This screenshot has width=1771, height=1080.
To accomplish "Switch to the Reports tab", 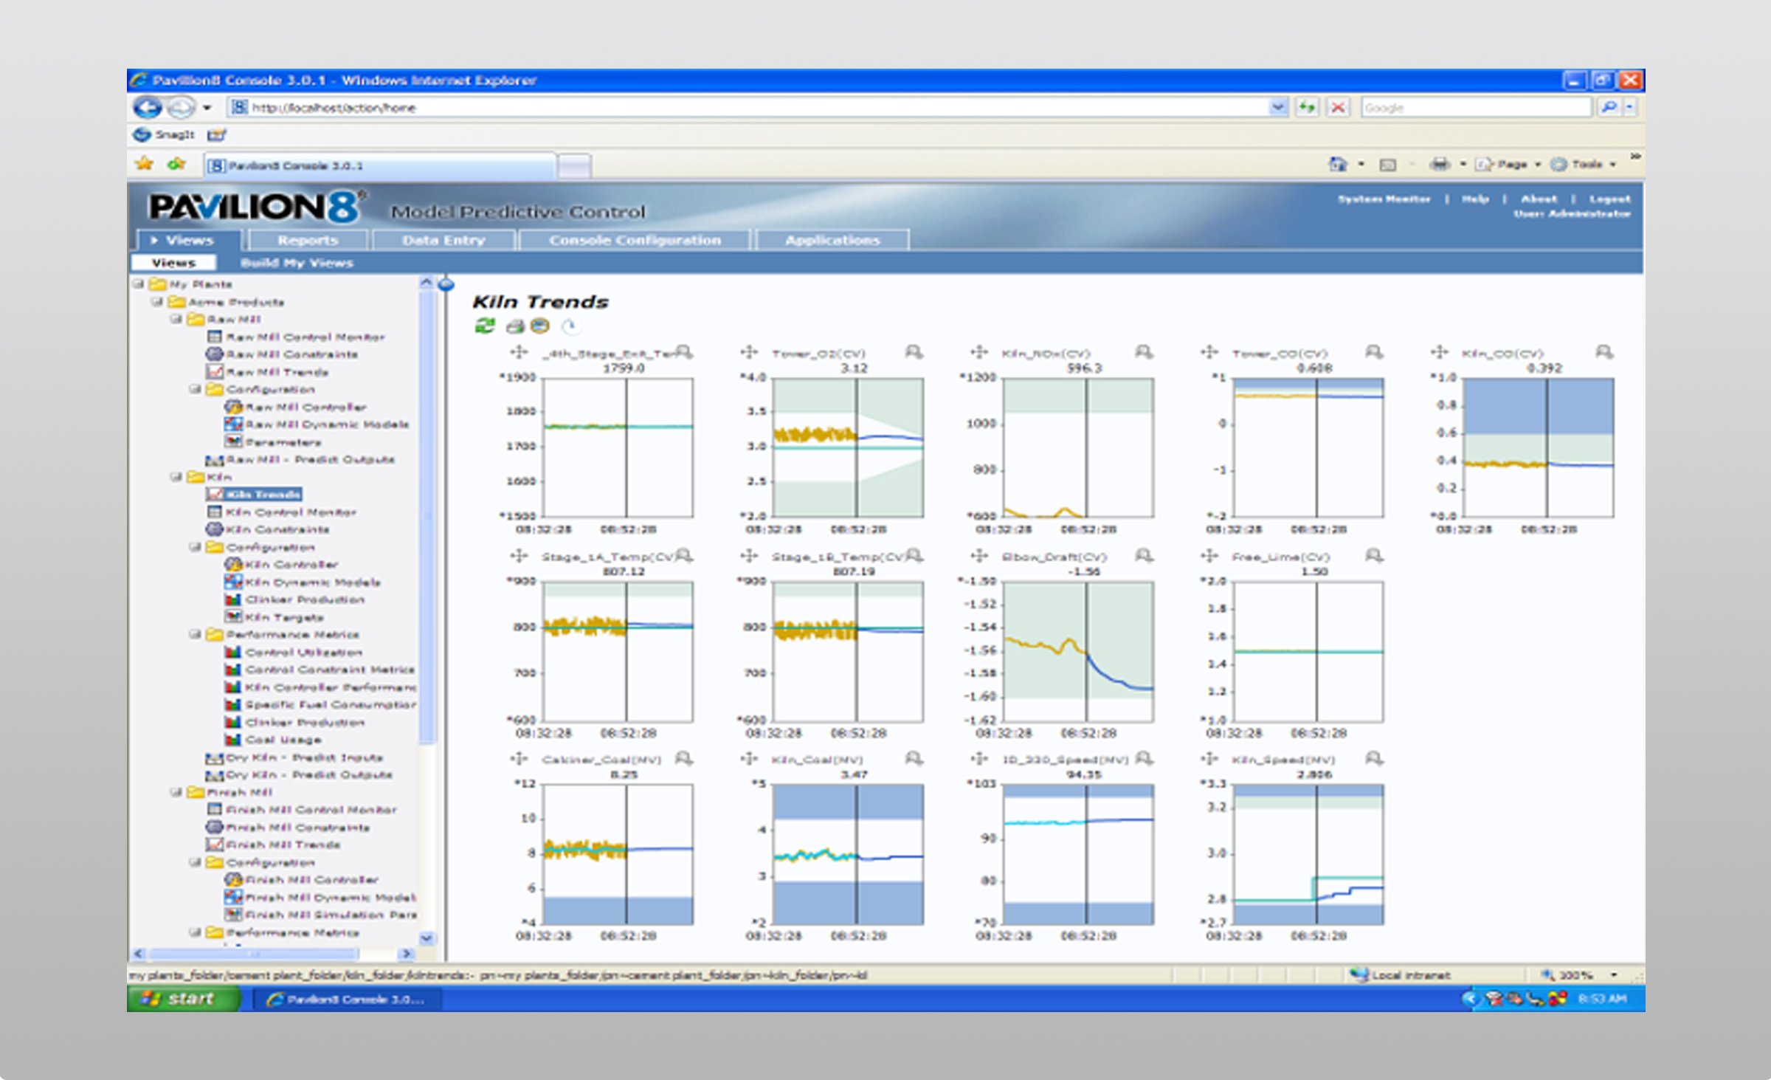I will [308, 240].
